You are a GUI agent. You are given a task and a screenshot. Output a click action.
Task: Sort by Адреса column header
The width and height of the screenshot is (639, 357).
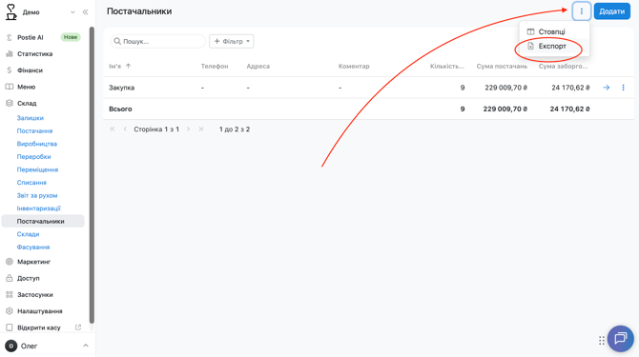click(258, 67)
